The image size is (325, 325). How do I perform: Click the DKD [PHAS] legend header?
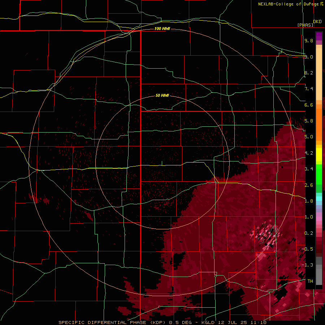[x=310, y=23]
